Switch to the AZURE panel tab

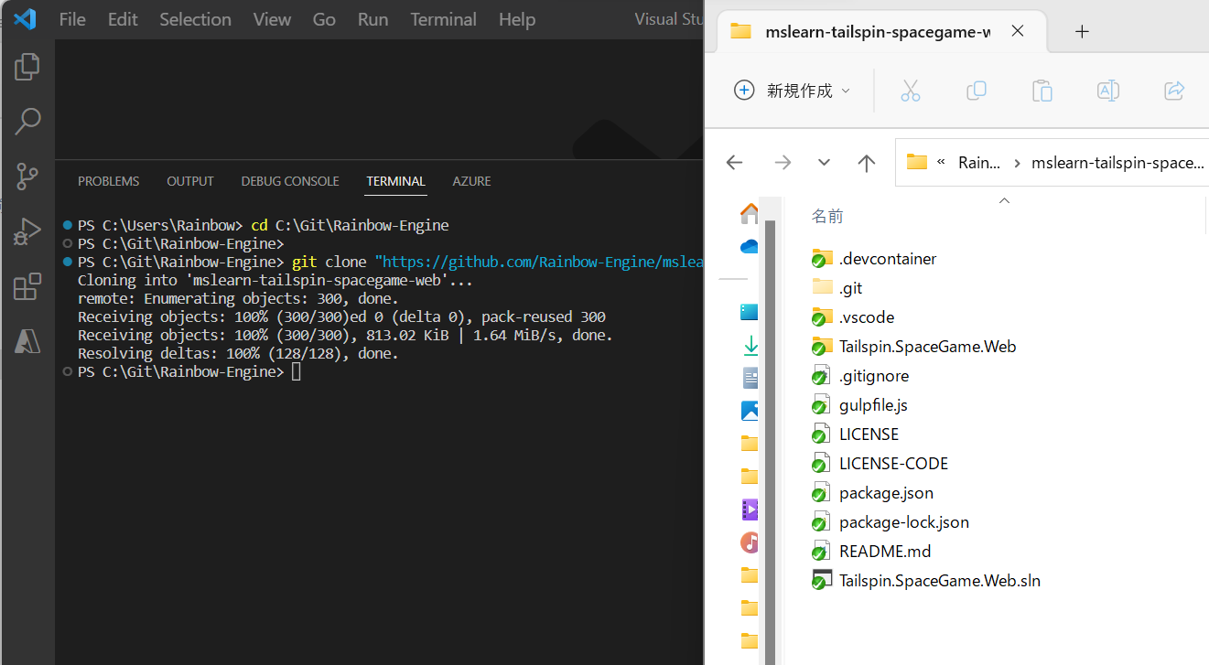[471, 181]
